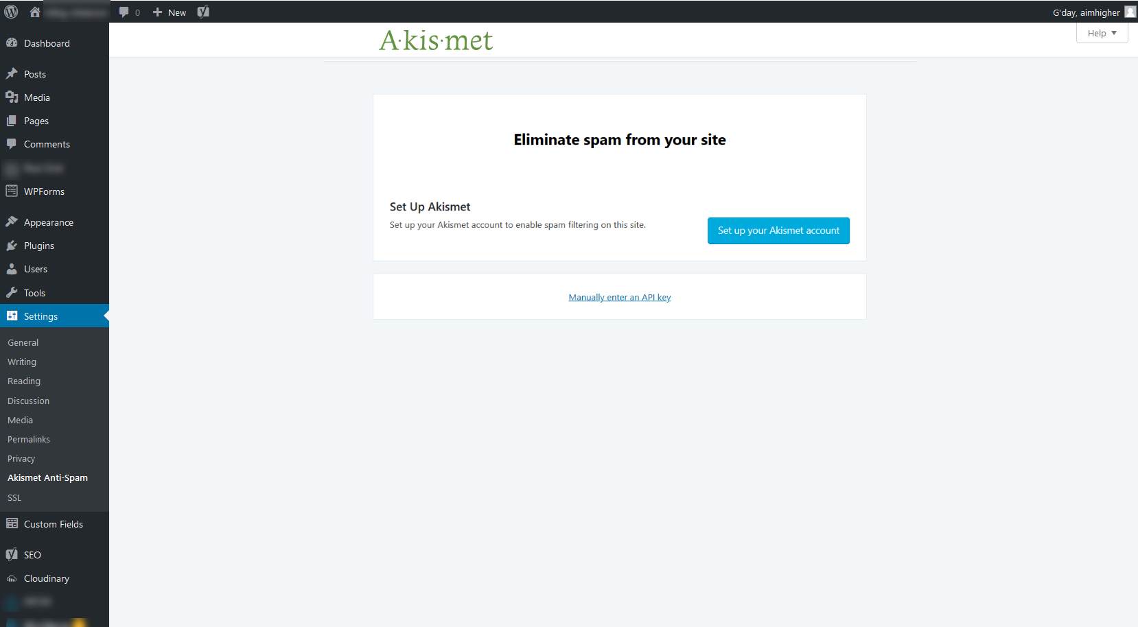Viewport: 1138px width, 627px height.
Task: Click the Dashboard gauge icon
Action: click(12, 43)
